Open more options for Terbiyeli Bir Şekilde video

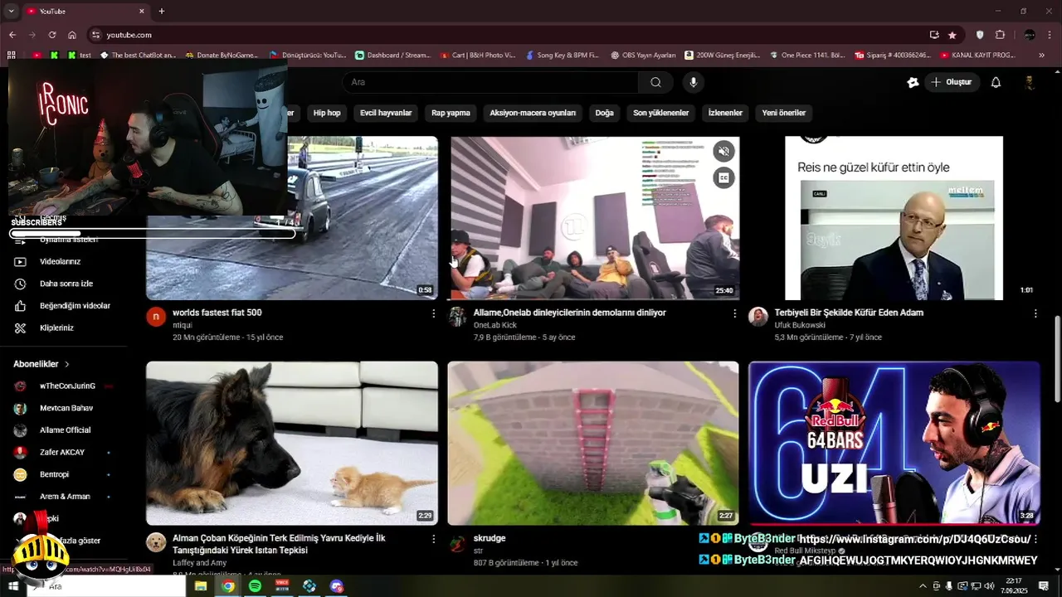[1035, 313]
